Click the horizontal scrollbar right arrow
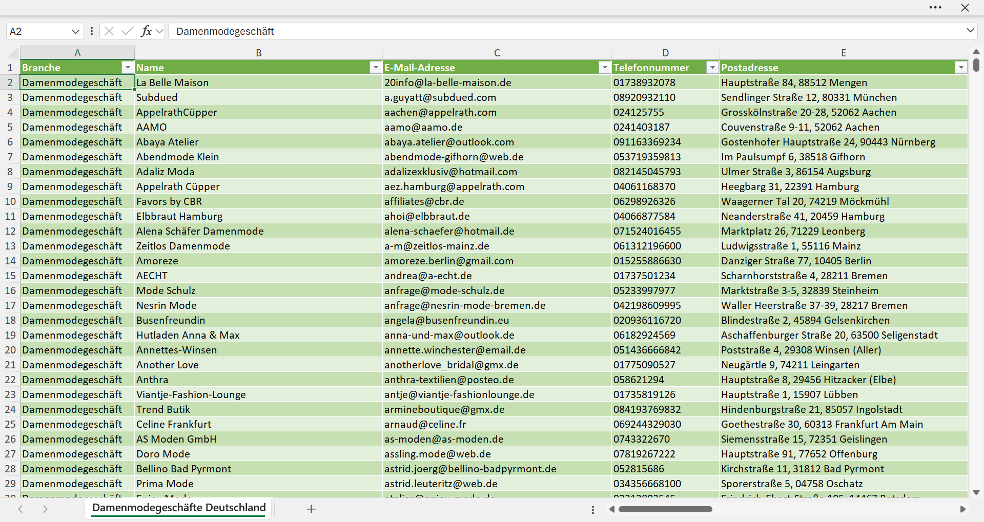This screenshot has width=984, height=522. 962,509
